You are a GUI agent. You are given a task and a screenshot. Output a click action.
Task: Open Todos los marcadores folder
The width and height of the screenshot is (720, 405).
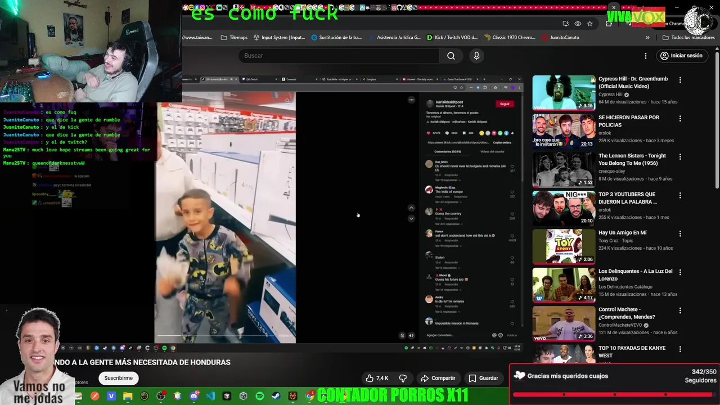[688, 38]
